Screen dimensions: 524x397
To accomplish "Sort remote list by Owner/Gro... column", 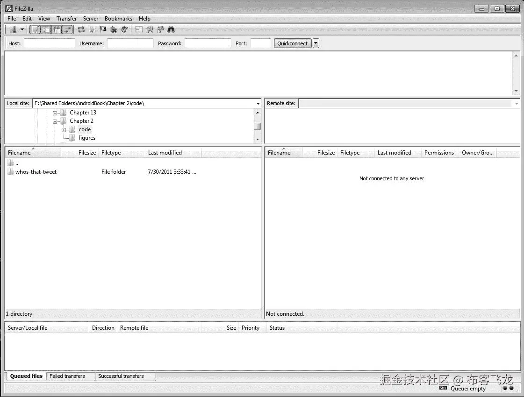I will pyautogui.click(x=478, y=153).
